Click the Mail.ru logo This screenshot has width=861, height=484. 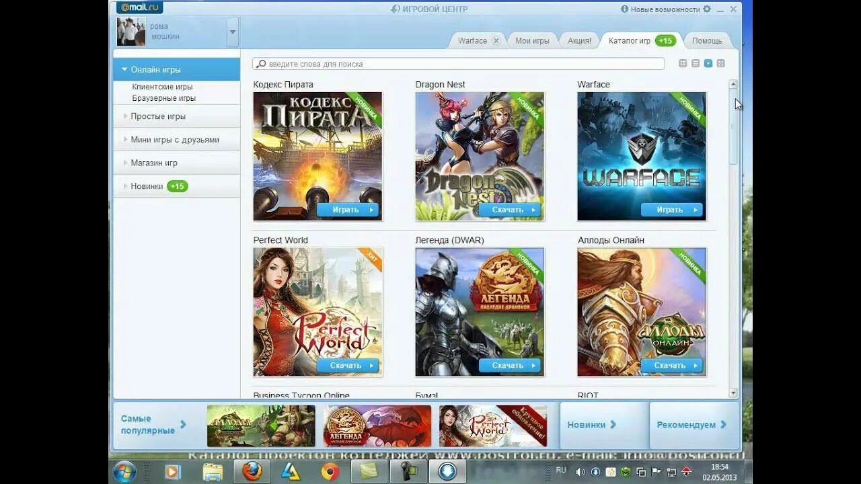pyautogui.click(x=139, y=8)
